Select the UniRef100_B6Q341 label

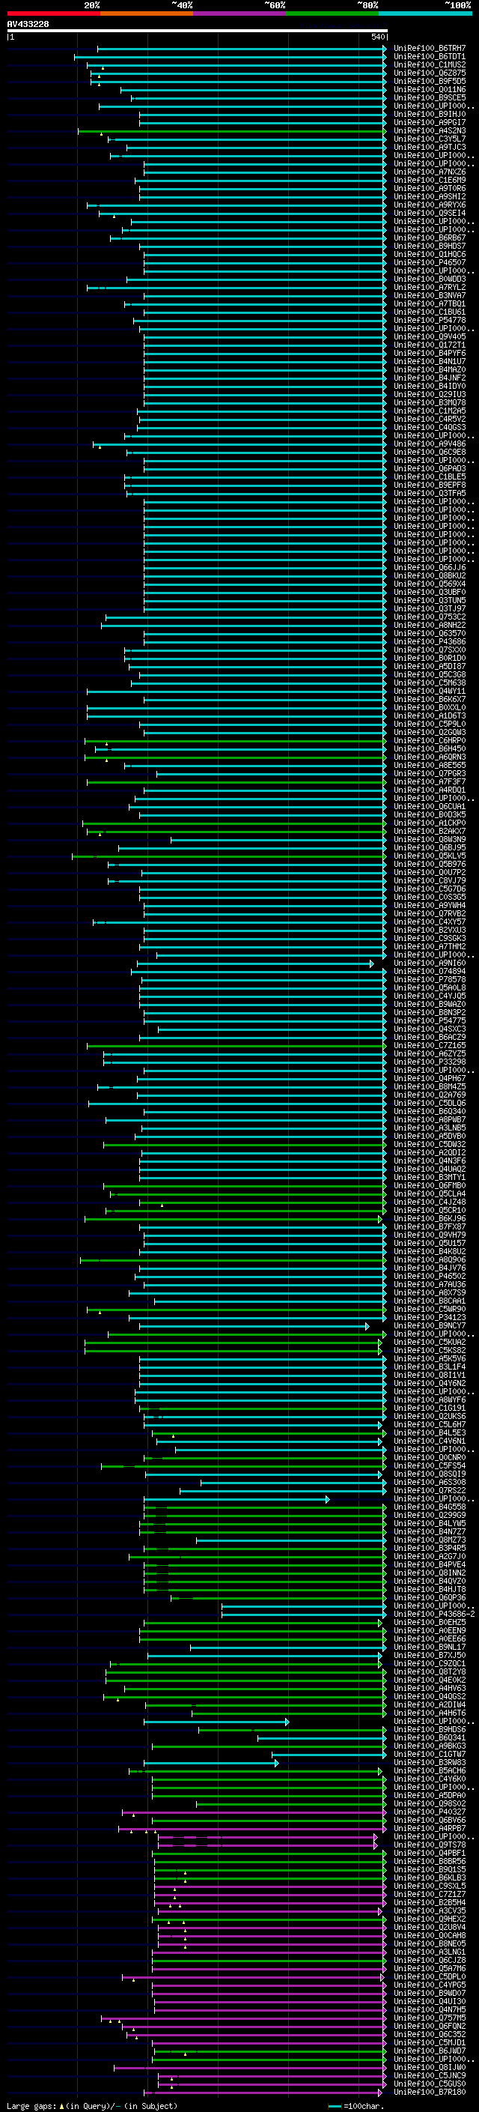coord(429,1737)
